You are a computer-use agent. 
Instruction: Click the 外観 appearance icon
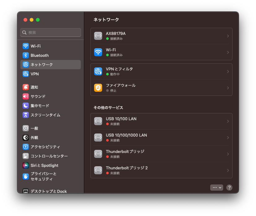click(26, 138)
